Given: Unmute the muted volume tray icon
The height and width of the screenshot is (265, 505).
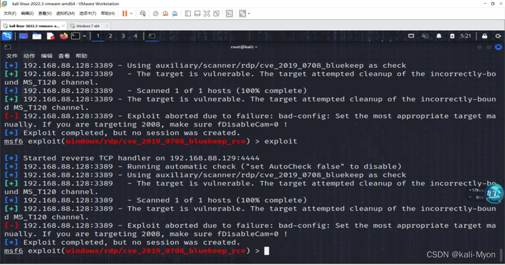Looking at the screenshot, I should click(x=425, y=36).
